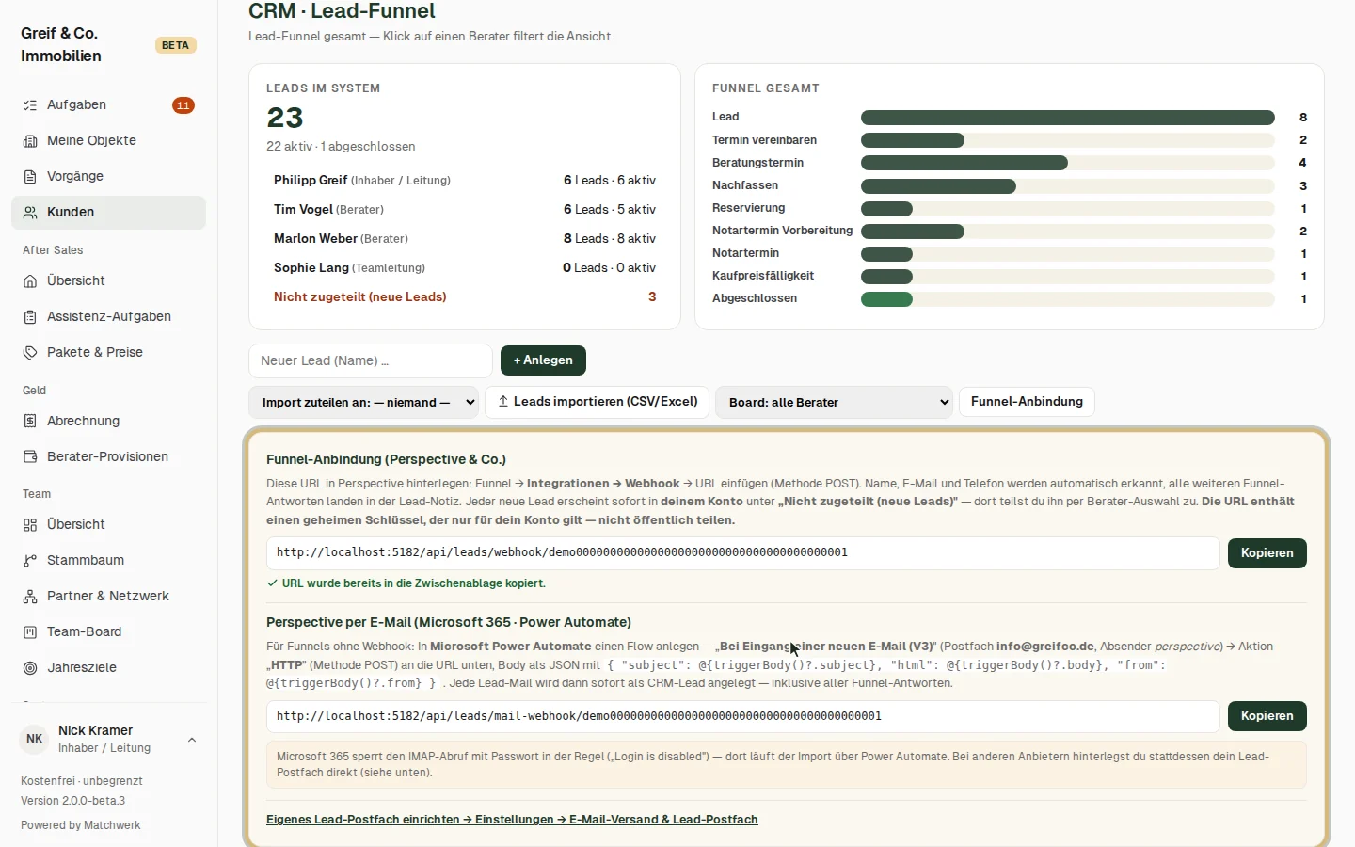Click the Pakete & Preise tag icon
This screenshot has width=1355, height=847.
point(30,353)
